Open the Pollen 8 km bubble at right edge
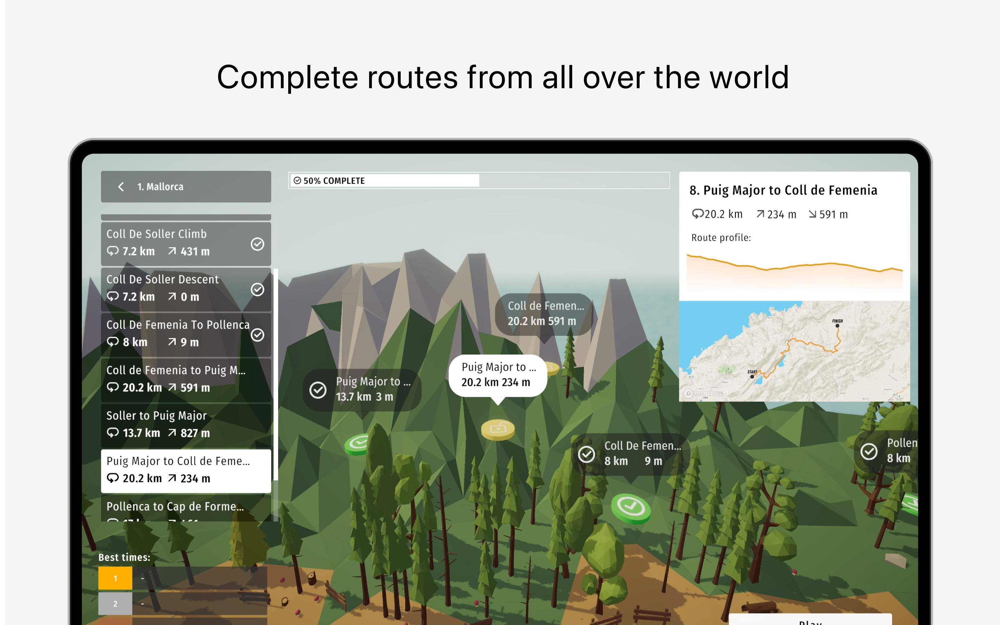Image resolution: width=1000 pixels, height=625 pixels. click(x=886, y=451)
